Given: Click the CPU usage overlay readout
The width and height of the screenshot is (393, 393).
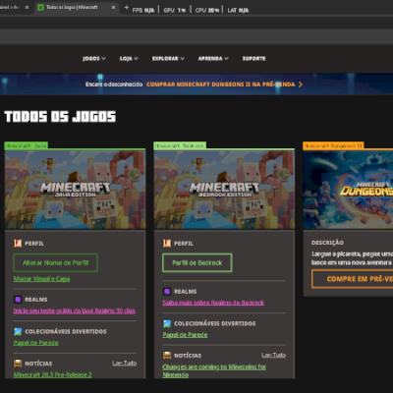Looking at the screenshot, I should 207,10.
